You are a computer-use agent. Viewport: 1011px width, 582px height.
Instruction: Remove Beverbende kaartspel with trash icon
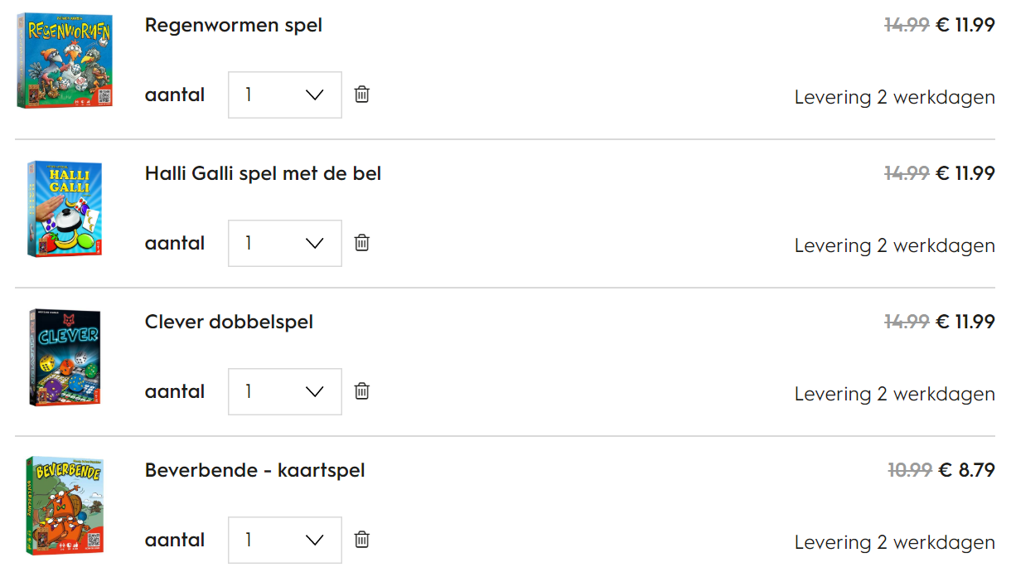coord(362,540)
